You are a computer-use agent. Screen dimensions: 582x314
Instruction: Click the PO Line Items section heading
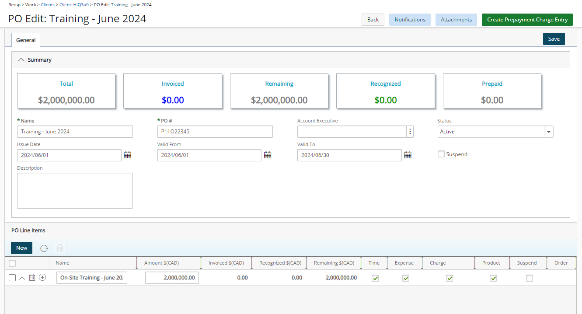click(x=28, y=230)
